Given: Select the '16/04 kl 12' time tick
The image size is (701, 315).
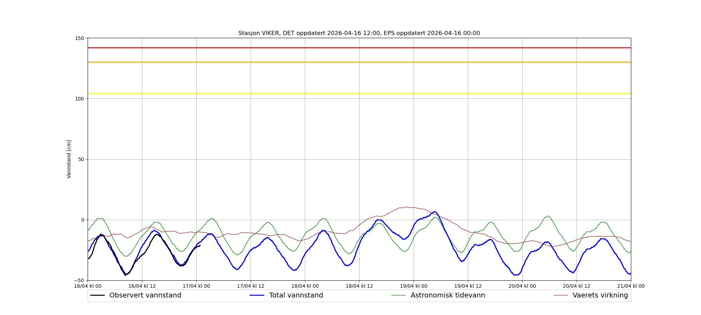Looking at the screenshot, I should pos(142,286).
